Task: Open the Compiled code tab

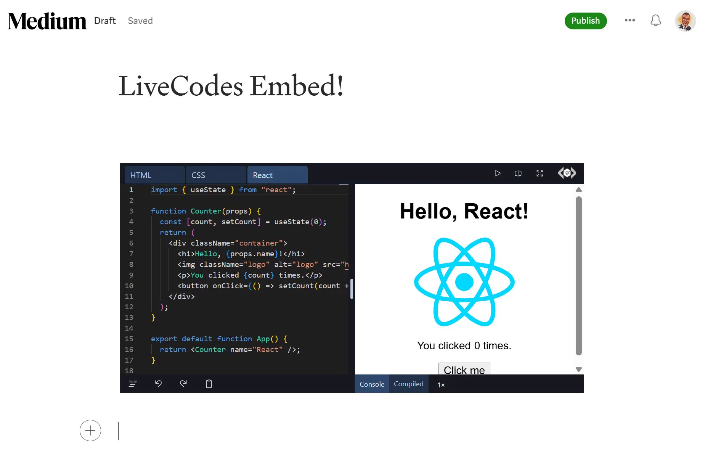Action: coord(409,384)
